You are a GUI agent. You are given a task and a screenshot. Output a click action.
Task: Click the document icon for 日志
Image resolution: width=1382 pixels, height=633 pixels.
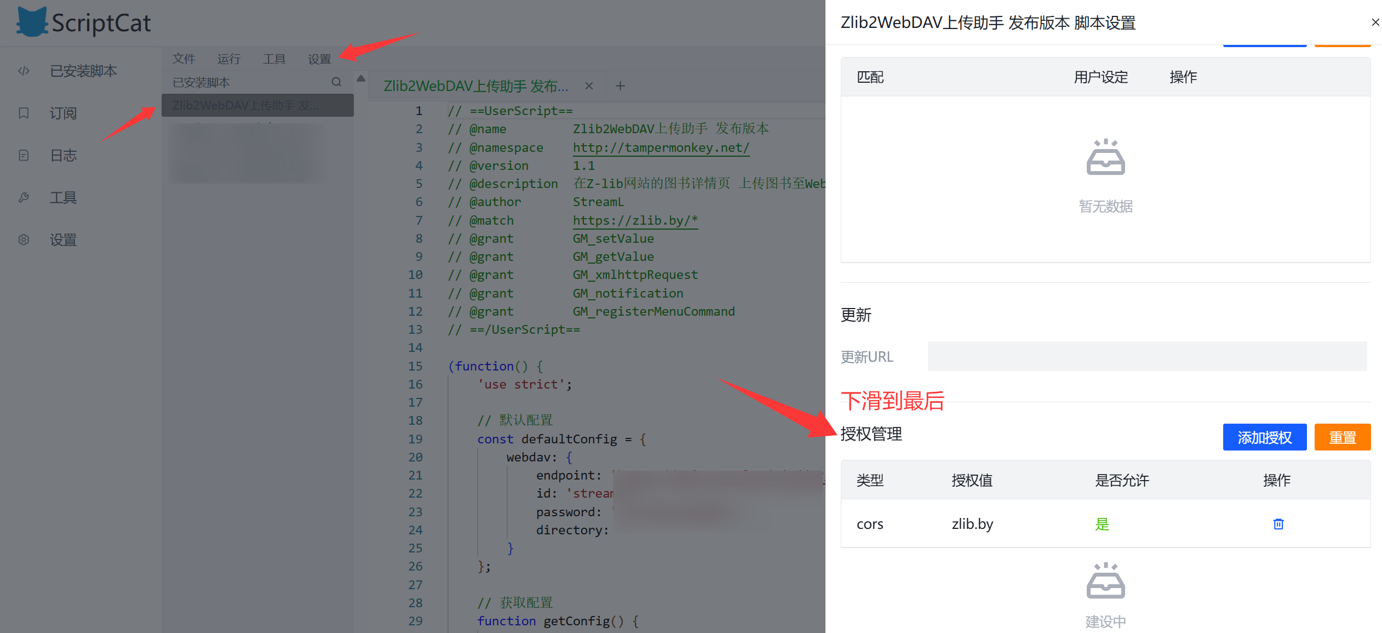tap(24, 155)
